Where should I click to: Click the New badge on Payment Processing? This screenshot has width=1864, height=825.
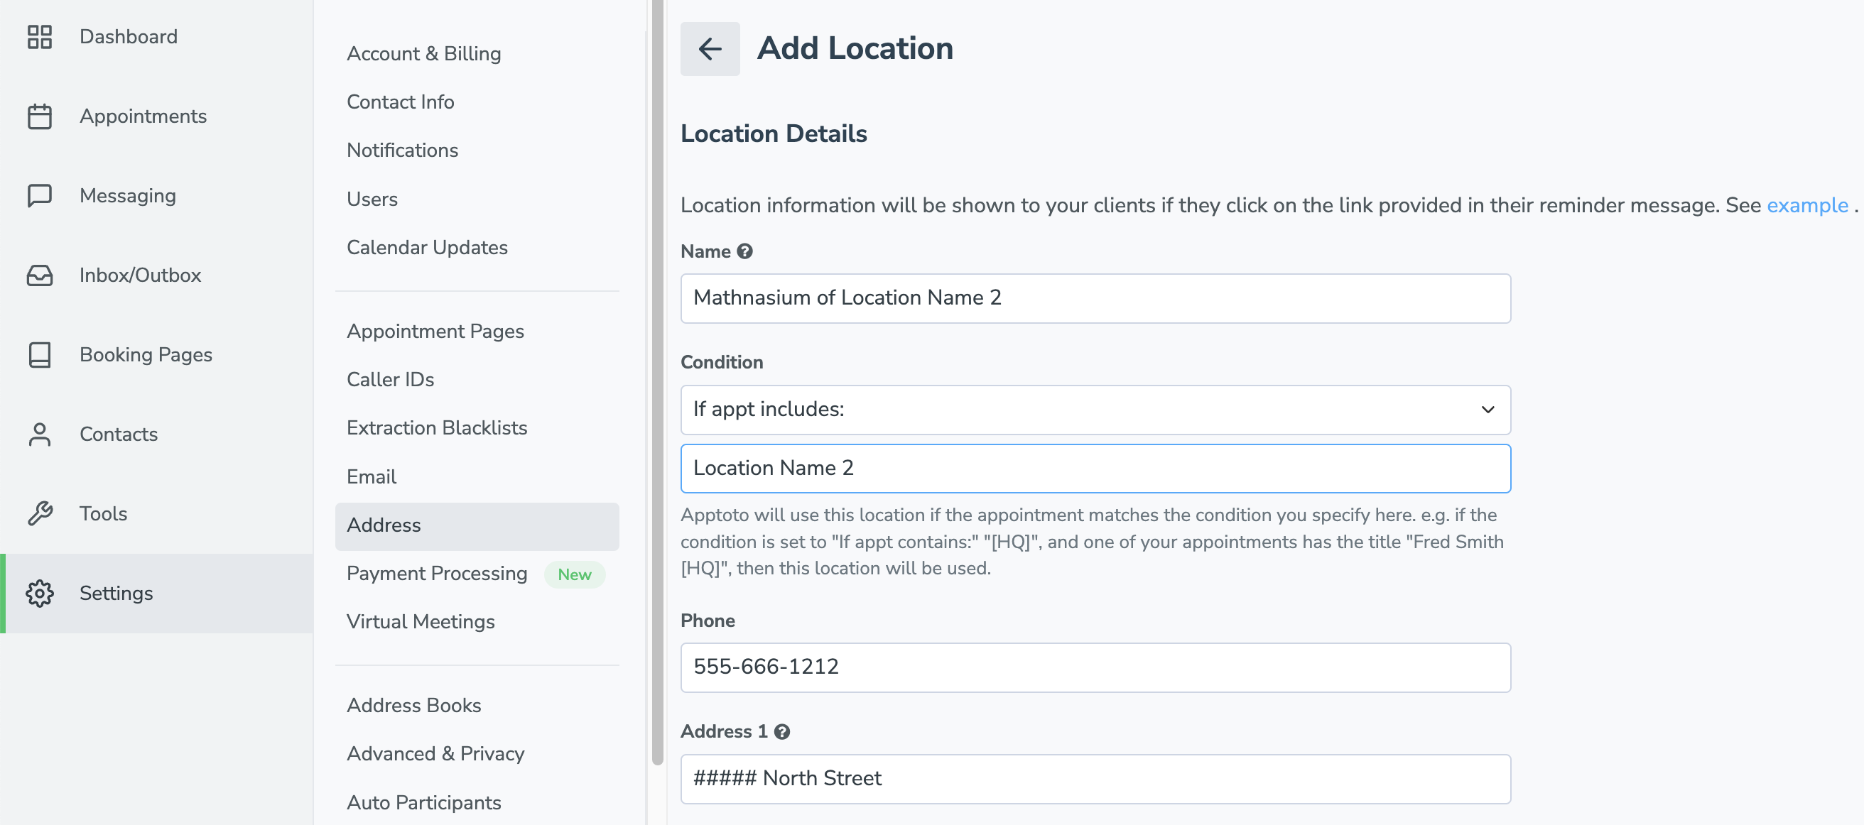575,574
